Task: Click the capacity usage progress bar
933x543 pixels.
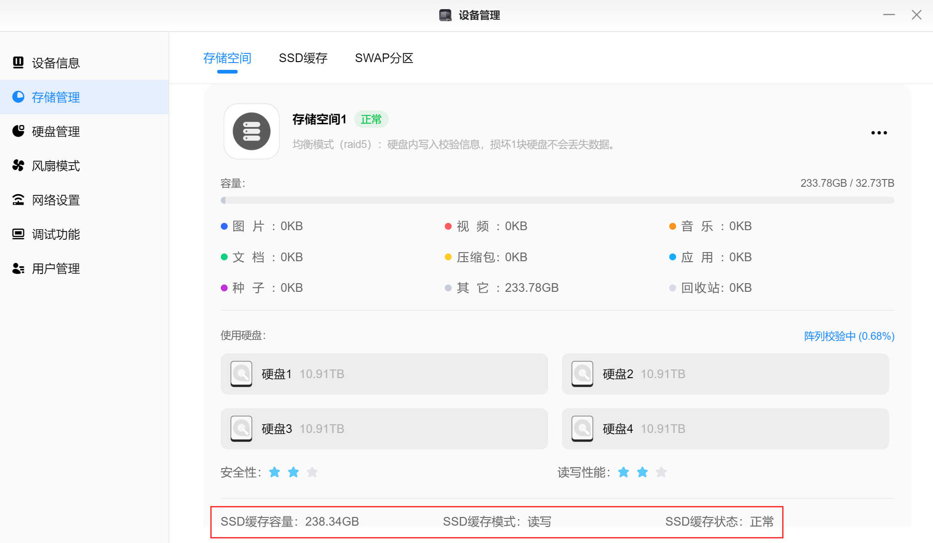Action: (557, 200)
